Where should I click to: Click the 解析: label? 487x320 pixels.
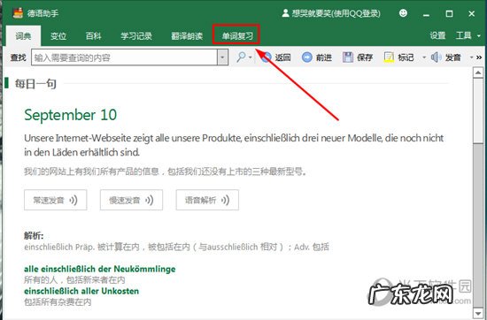click(x=34, y=236)
